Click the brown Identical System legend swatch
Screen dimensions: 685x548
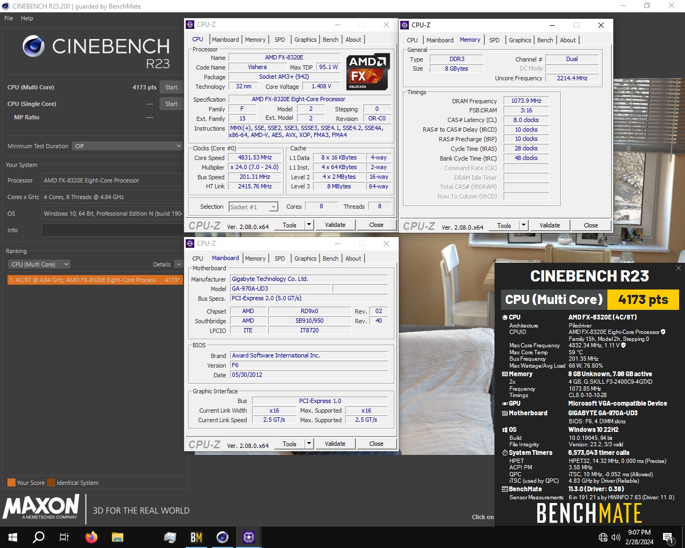[x=51, y=483]
